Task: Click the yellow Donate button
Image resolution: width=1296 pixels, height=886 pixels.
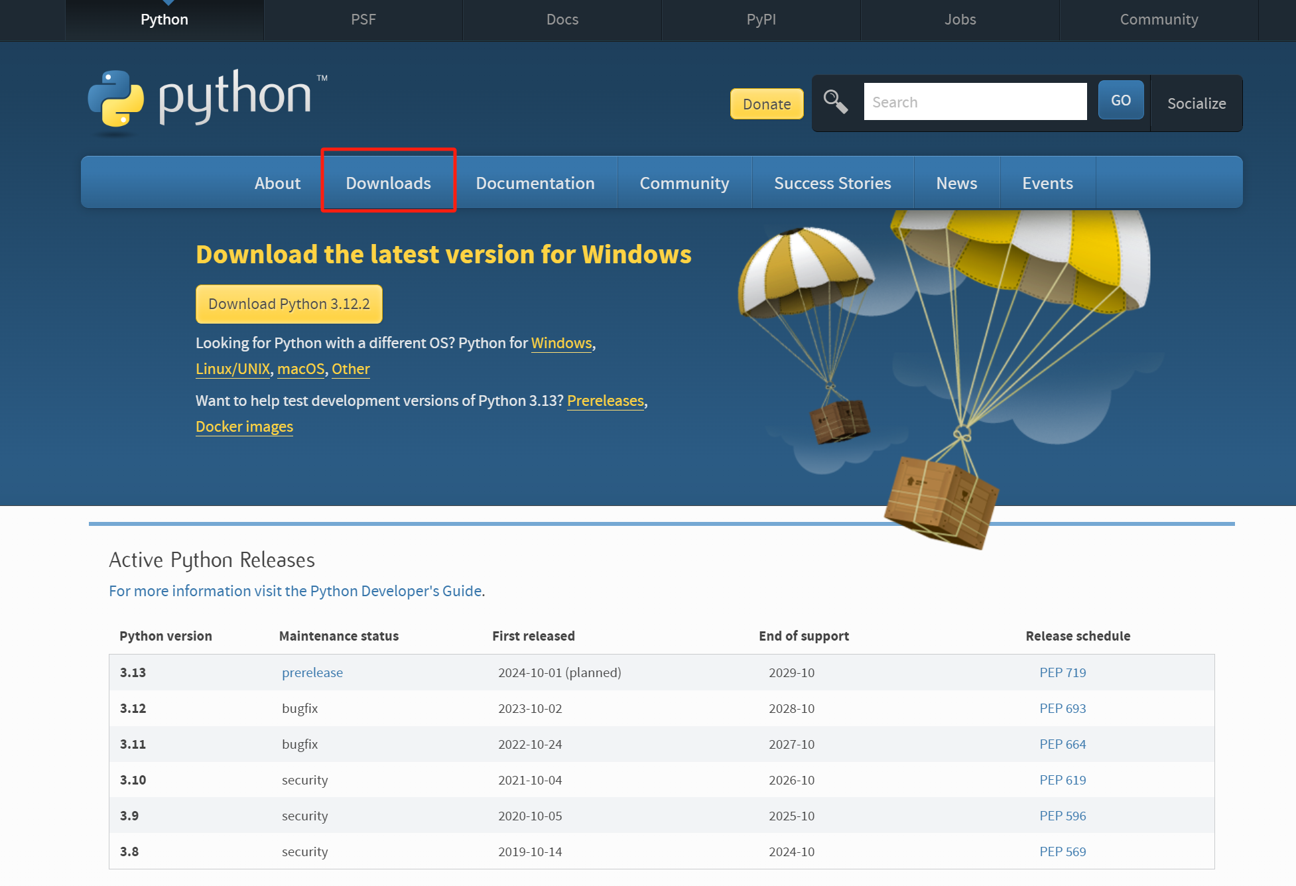Action: 766,104
